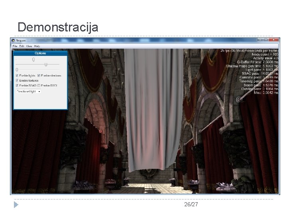Click the Shadow maps gen time readout
Viewport: 287px width, 215px height.
pyautogui.click(x=252, y=66)
